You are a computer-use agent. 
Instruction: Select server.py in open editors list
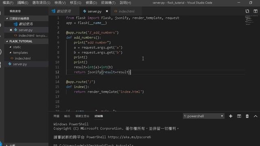coord(26,30)
